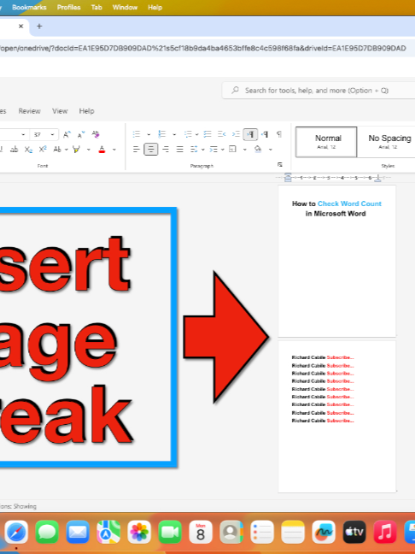Screen dimensions: 415x554
Task: Click the special indent icon
Action: click(213, 150)
